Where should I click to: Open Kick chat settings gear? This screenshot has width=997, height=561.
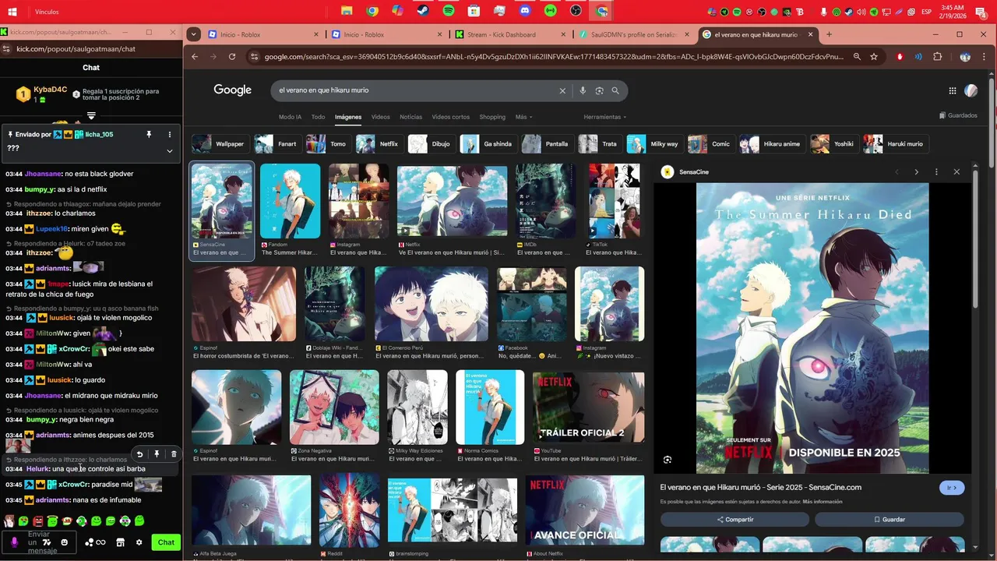(x=139, y=542)
